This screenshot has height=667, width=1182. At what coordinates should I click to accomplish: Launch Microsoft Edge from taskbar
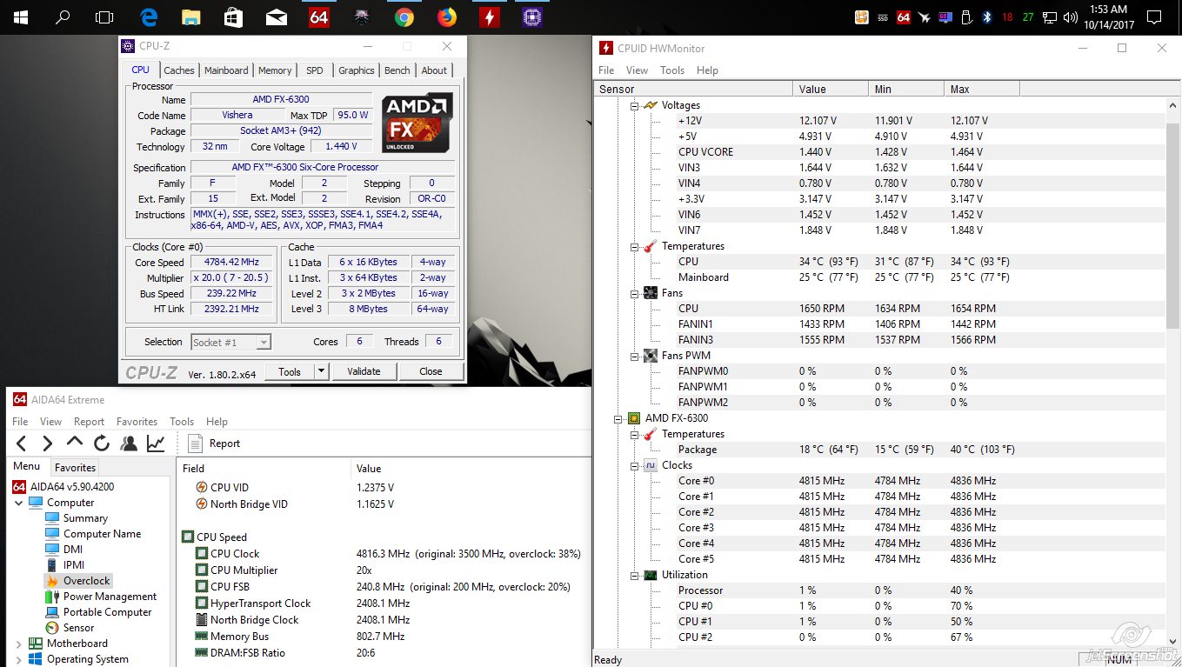pos(148,17)
